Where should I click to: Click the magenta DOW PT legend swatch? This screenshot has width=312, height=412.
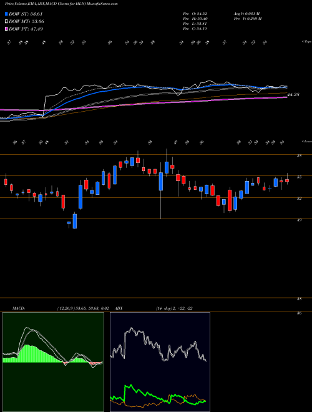pos(6,29)
